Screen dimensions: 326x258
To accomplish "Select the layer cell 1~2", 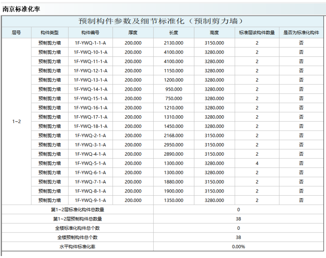I will pos(16,122).
